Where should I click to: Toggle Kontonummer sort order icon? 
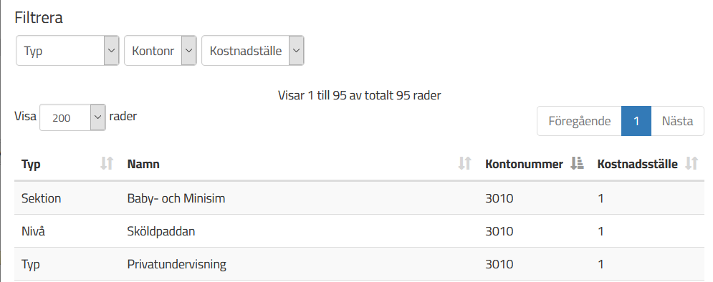pos(577,163)
